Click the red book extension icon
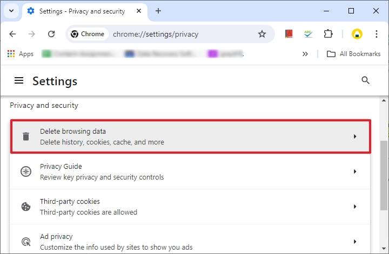This screenshot has height=254, width=389. pyautogui.click(x=289, y=34)
